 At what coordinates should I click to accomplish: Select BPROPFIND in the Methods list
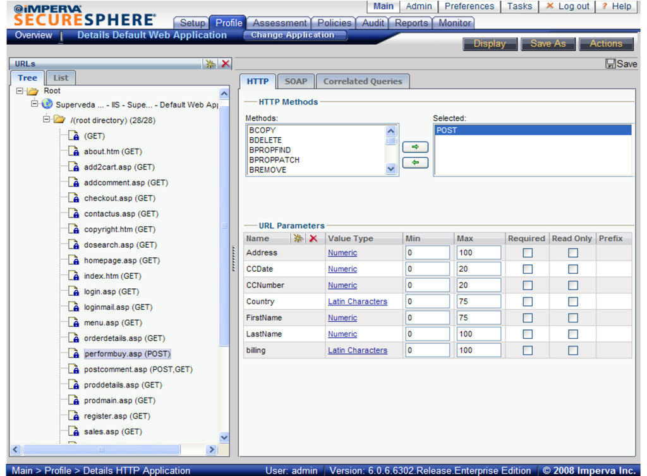tap(270, 150)
